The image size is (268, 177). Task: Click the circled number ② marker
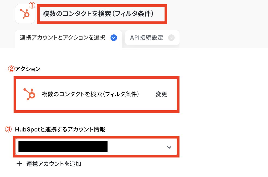(11, 69)
